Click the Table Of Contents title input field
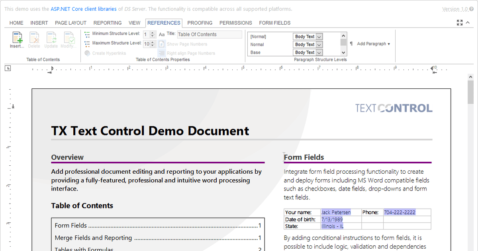The image size is (478, 251). coord(209,34)
